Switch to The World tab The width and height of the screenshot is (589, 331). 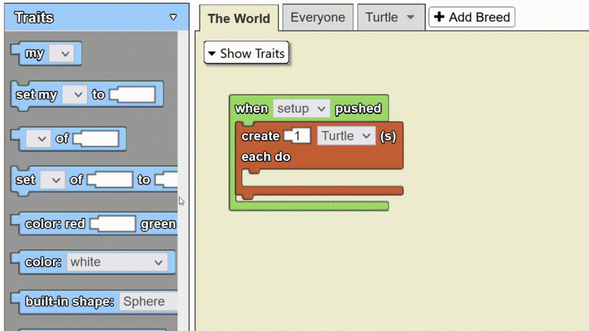[x=239, y=18]
